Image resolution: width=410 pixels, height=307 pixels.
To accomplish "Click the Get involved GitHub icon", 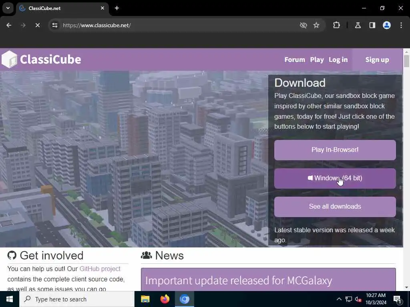I will pyautogui.click(x=12, y=255).
